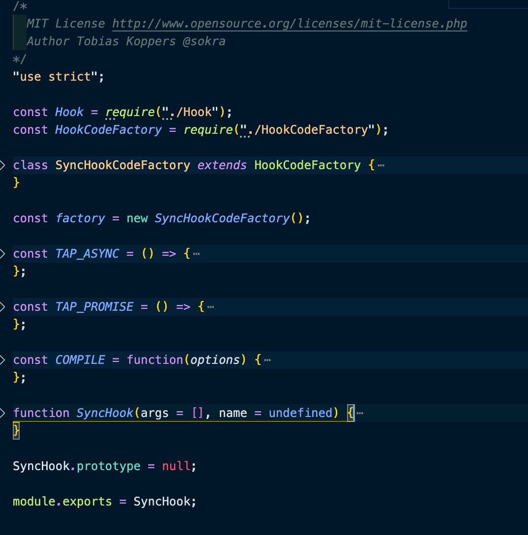528x535 pixels.
Task: Click the "./Hook" require path string
Action: click(x=190, y=112)
